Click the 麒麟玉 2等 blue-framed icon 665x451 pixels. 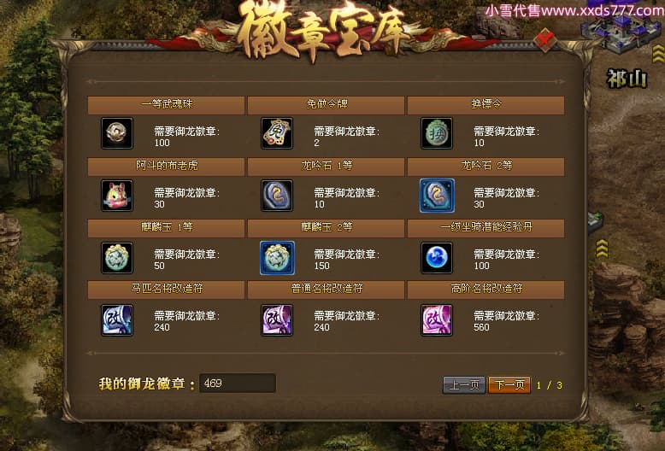pyautogui.click(x=277, y=258)
